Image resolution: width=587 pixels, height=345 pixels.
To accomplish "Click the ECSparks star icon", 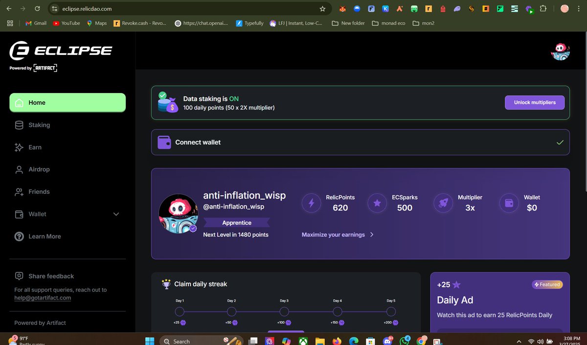I will click(377, 203).
